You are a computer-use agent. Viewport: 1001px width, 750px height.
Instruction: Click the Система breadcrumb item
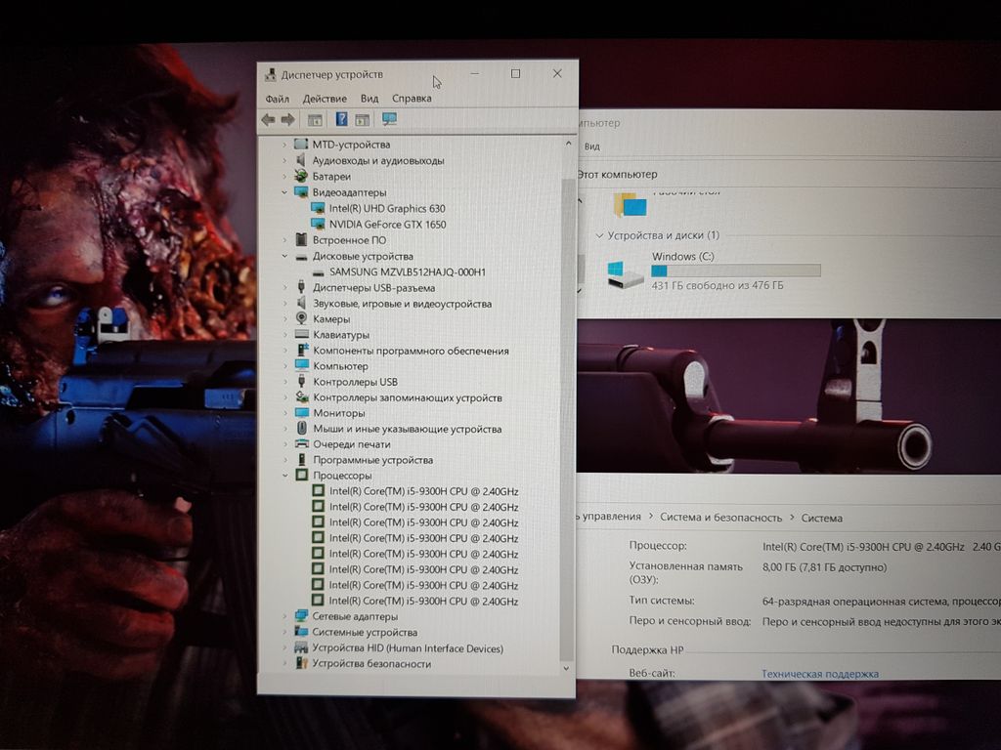(x=821, y=518)
